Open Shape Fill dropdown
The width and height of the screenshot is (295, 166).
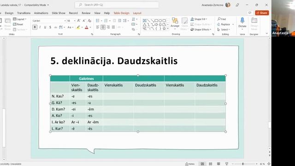tap(199, 19)
